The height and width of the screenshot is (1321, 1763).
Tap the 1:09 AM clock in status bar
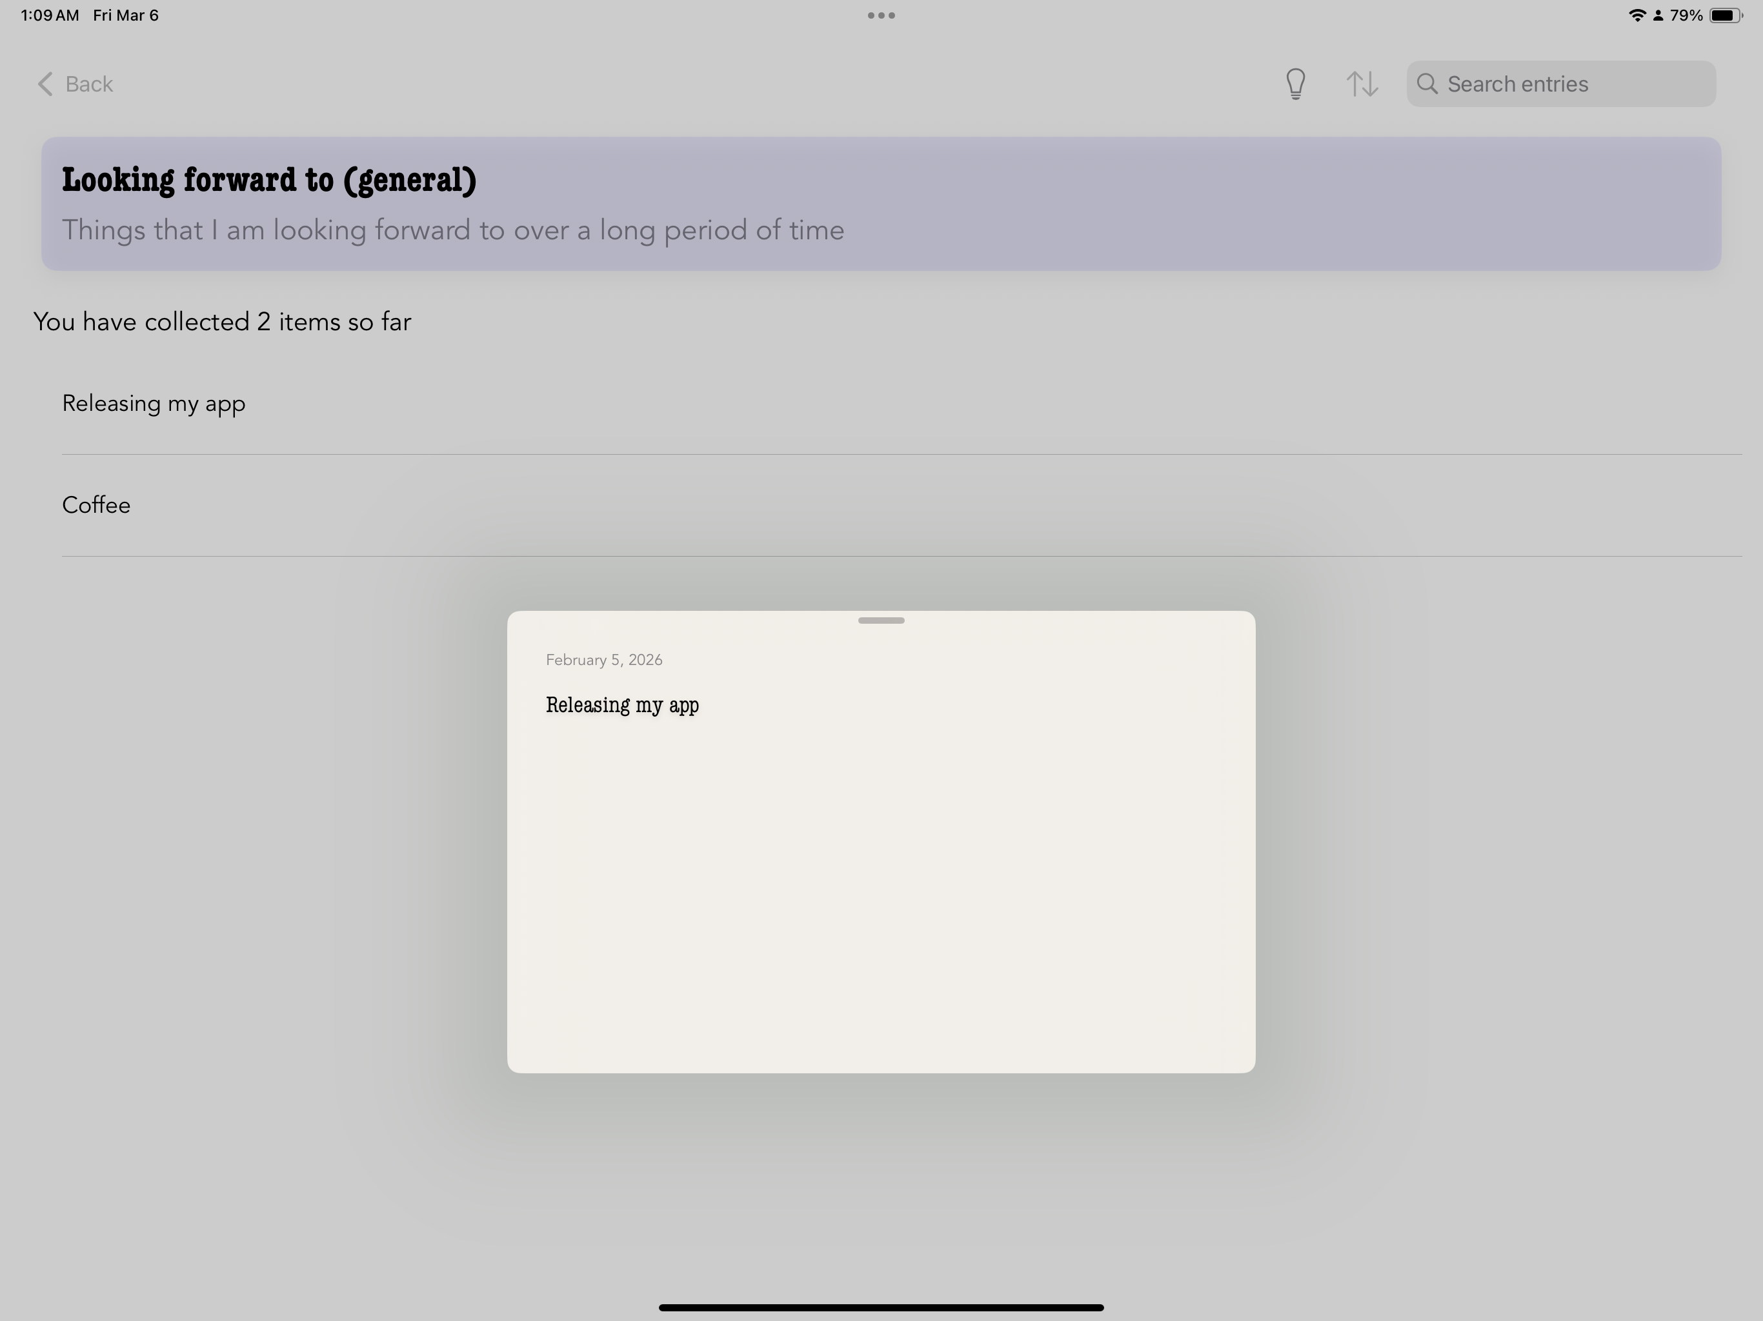(x=50, y=15)
